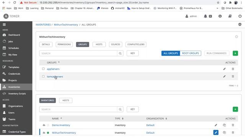The width and height of the screenshot is (245, 137).
Task: Run inventories search magnifier button
Action: tap(120, 109)
